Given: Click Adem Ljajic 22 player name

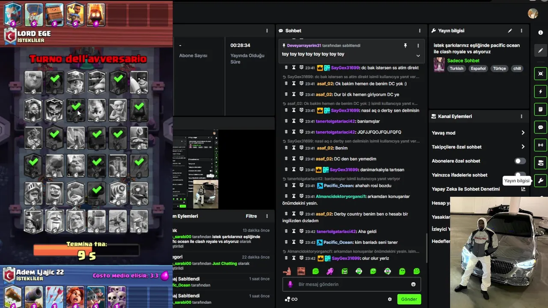Looking at the screenshot, I should coord(40,272).
